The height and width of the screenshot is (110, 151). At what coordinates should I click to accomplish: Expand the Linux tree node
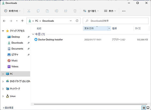pos(3,96)
